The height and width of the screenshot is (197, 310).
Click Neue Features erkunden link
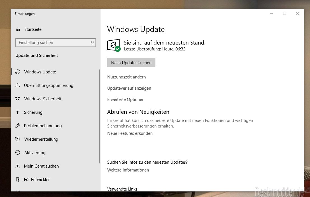click(130, 133)
